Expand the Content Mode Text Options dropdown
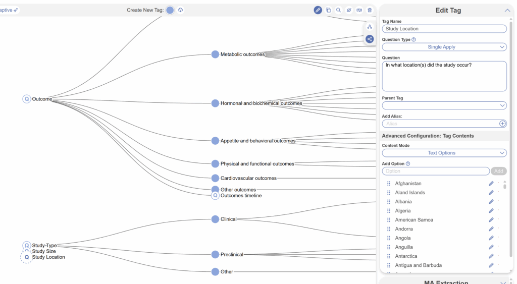Image resolution: width=517 pixels, height=284 pixels. click(444, 153)
